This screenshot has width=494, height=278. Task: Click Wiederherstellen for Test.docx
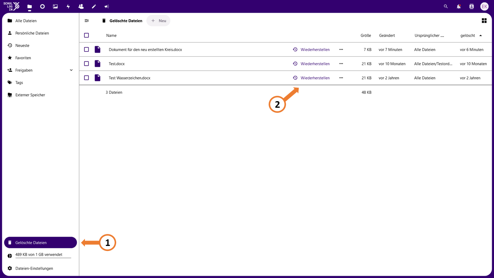[311, 64]
